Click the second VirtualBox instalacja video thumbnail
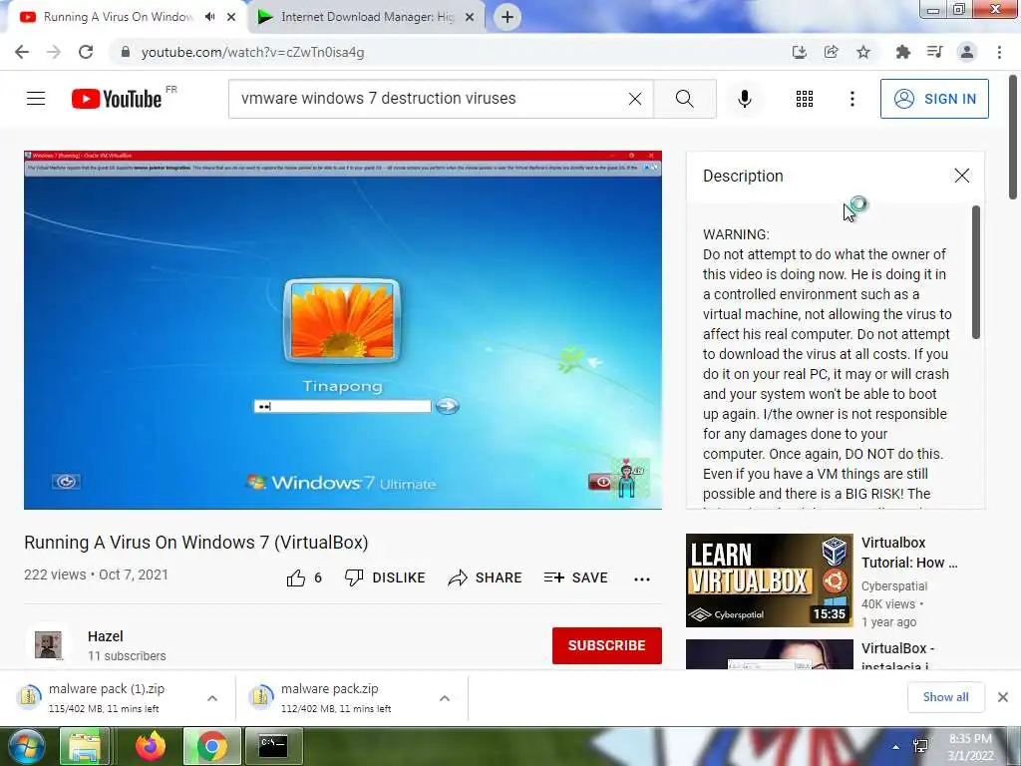Viewport: 1021px width, 766px height. 769,654
